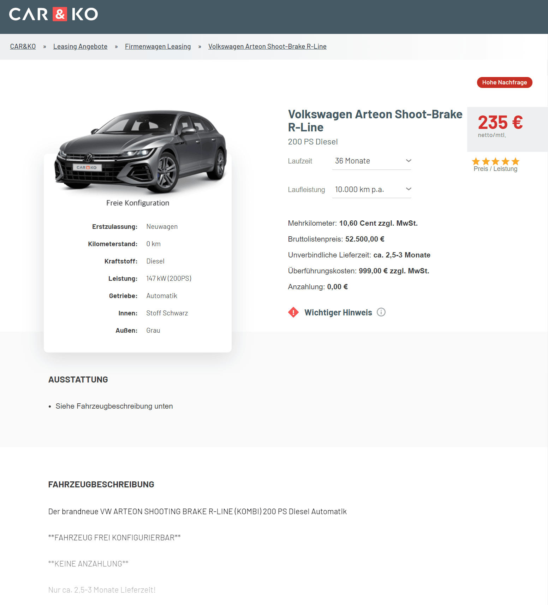Viewport: 548px width, 605px height.
Task: Click the Volkswagen Arteon Shoot-Brake R-Line heading
Action: [375, 121]
